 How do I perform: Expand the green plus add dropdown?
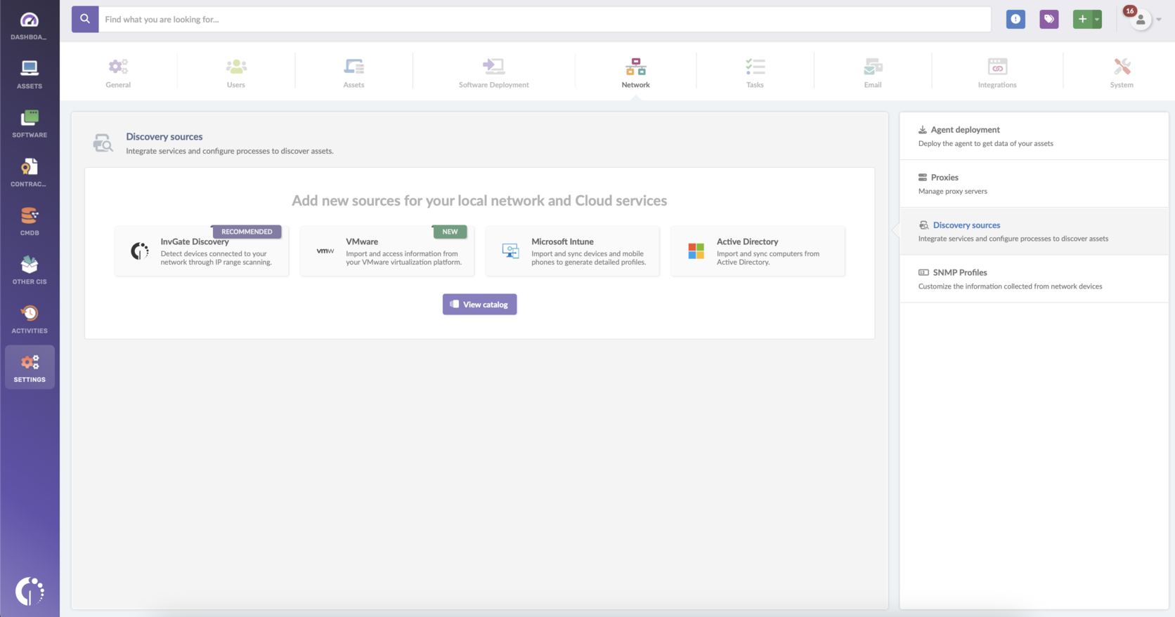(1096, 20)
